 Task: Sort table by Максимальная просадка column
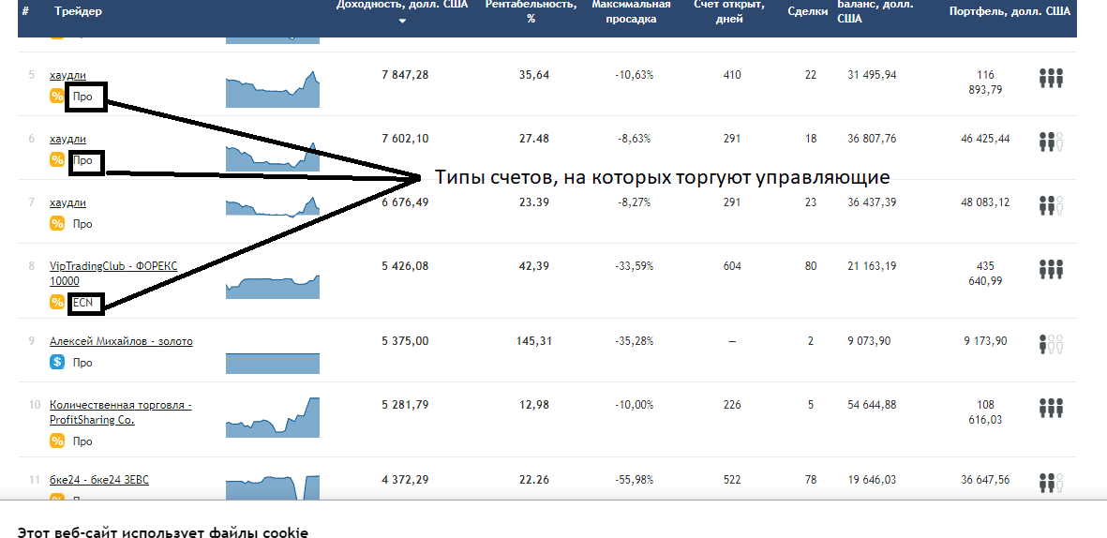[x=631, y=11]
